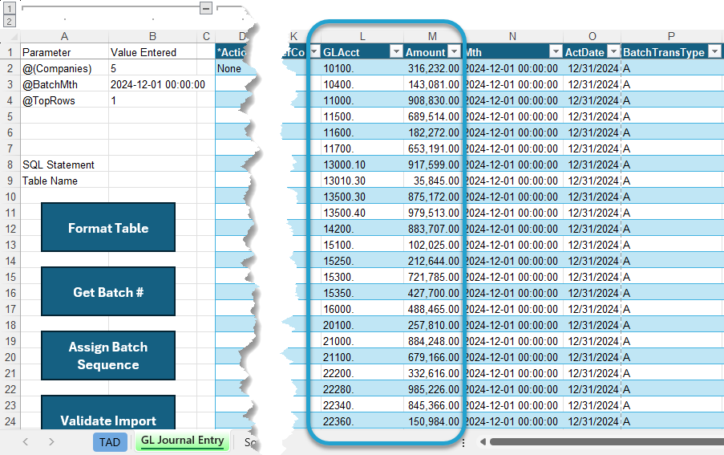Select column P header

pos(671,36)
